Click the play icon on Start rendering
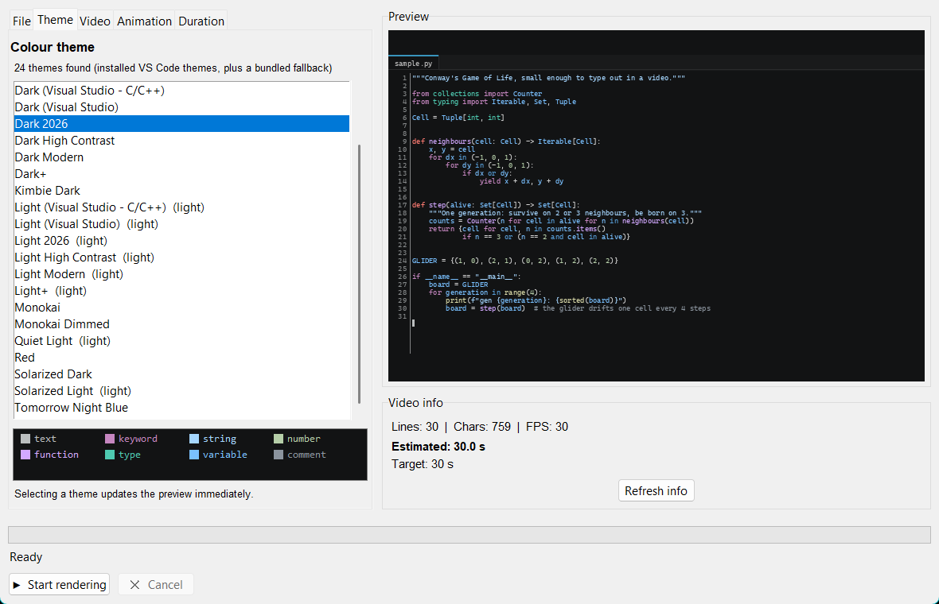Viewport: 939px width, 604px height. click(17, 585)
